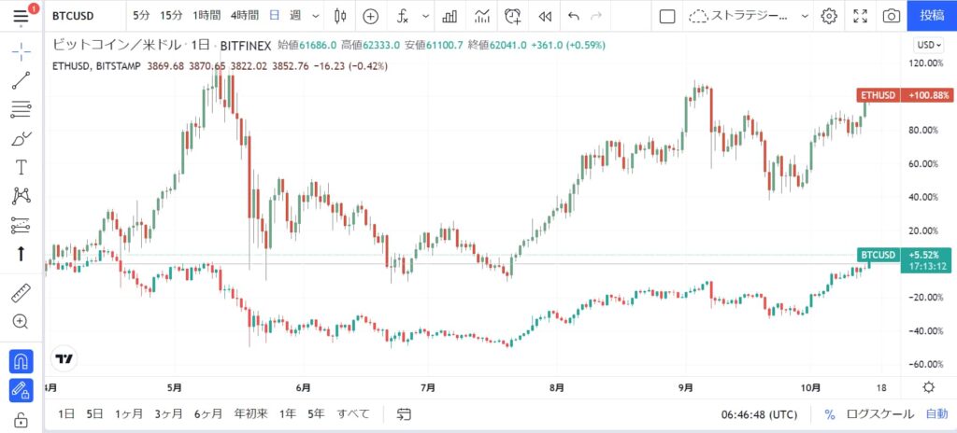Toggle 自動 auto scale

click(x=936, y=414)
